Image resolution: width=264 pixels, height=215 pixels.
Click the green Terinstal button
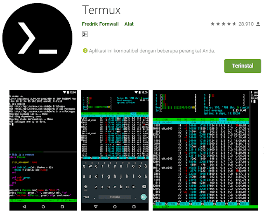(243, 66)
